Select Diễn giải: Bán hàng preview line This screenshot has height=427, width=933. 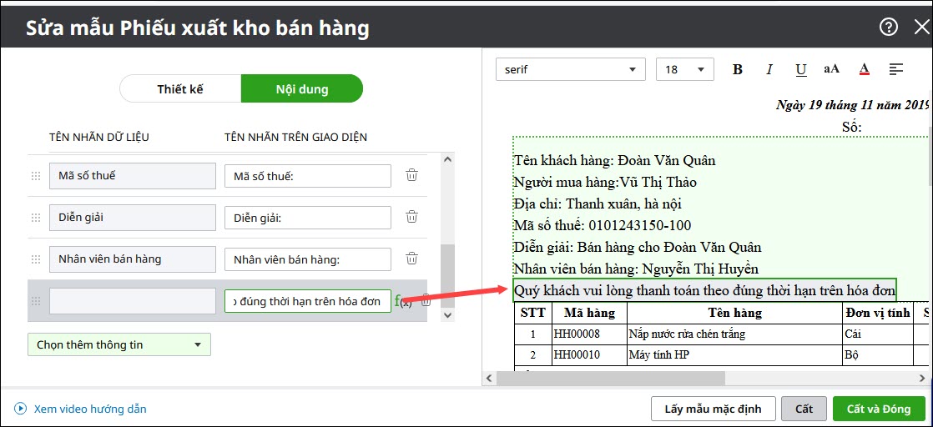click(638, 247)
